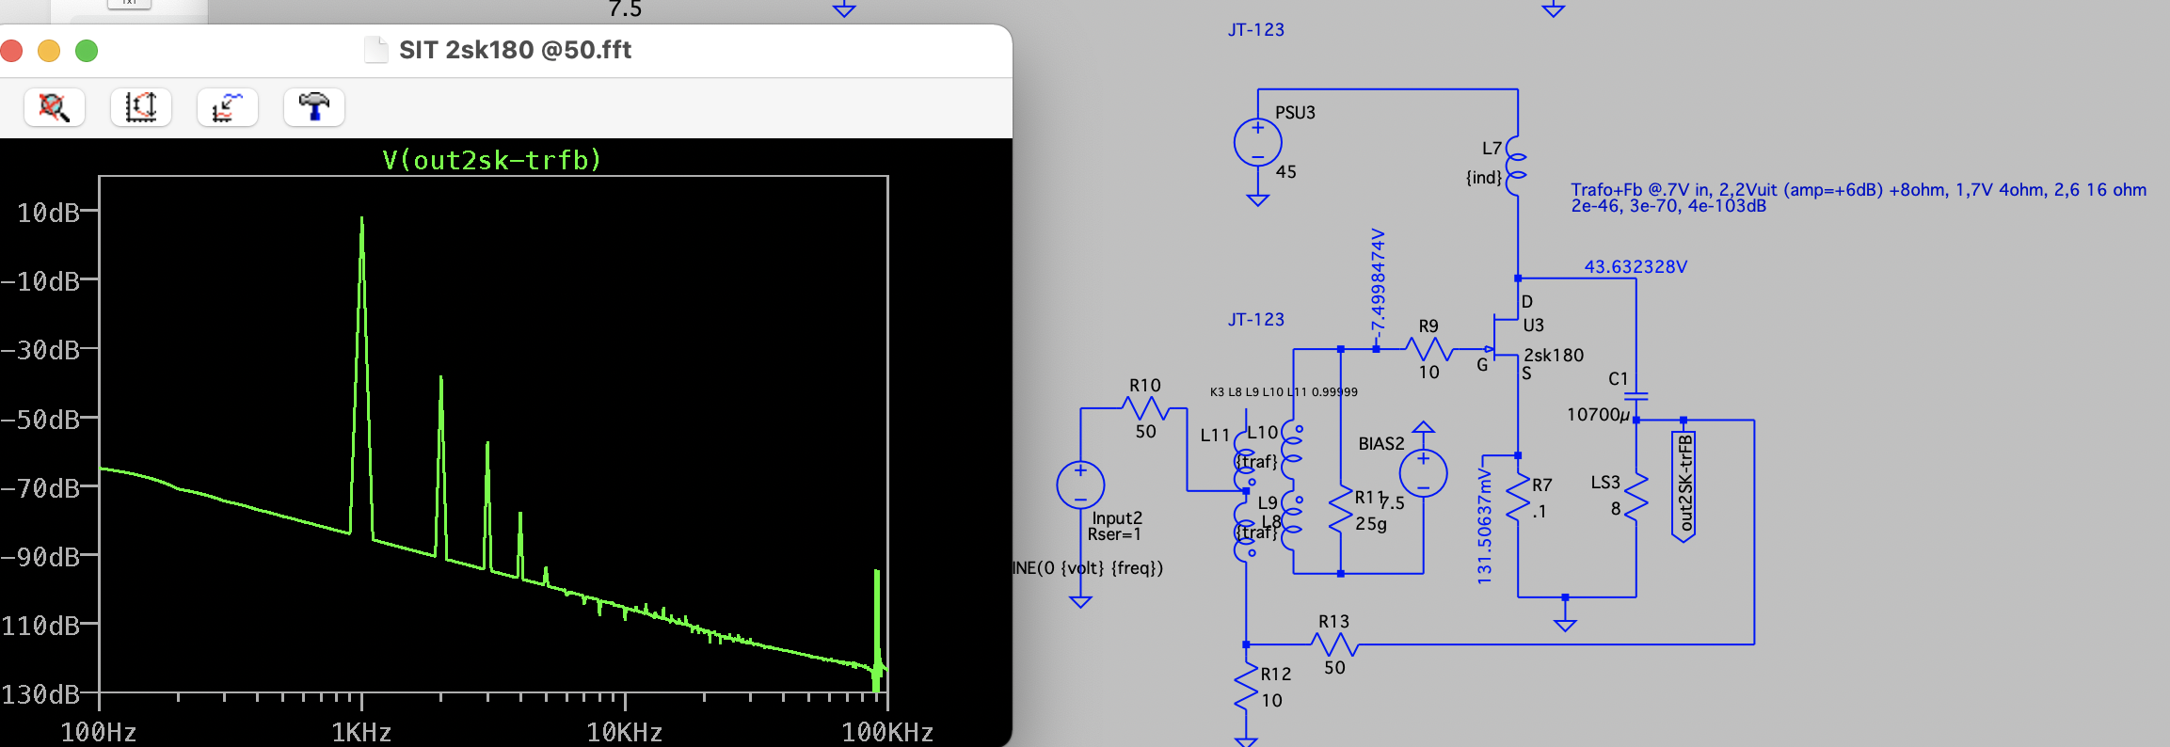Viewport: 2170px width, 747px height.
Task: Click the yellow minimize button of FFT window
Action: (49, 51)
